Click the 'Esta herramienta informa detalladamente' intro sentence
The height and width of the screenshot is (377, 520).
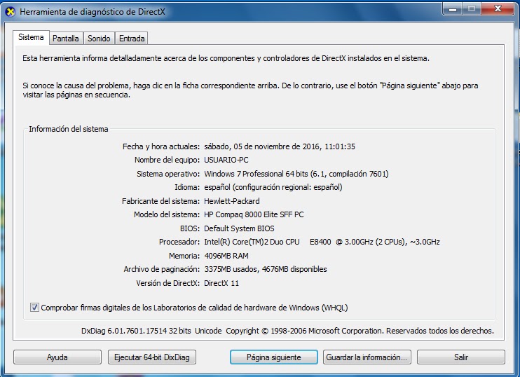226,58
